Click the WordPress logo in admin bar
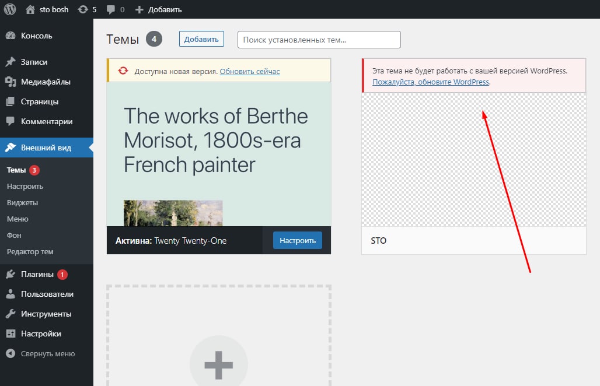Image resolution: width=600 pixels, height=386 pixels. pos(10,9)
